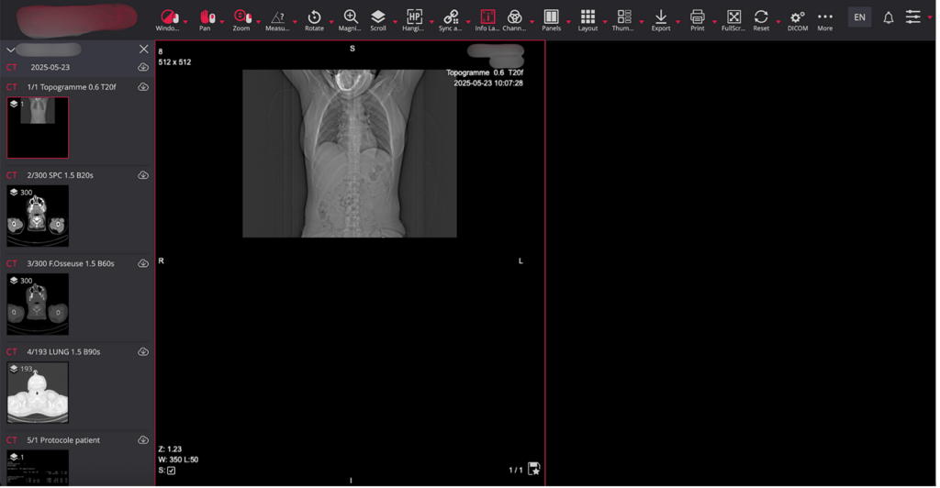Screen dimensions: 940x488
Task: Expand the Reset dropdown arrow
Action: [778, 22]
